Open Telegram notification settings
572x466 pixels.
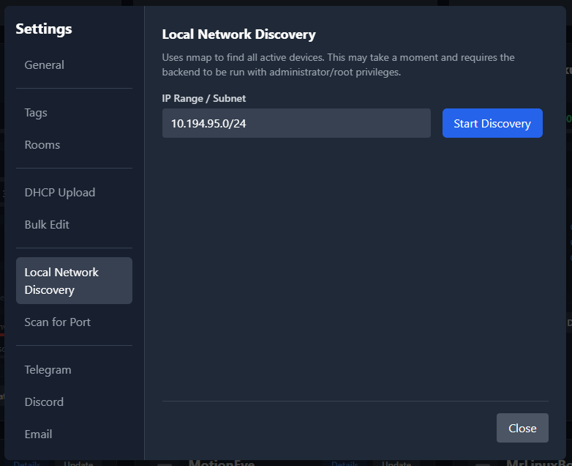click(x=48, y=370)
